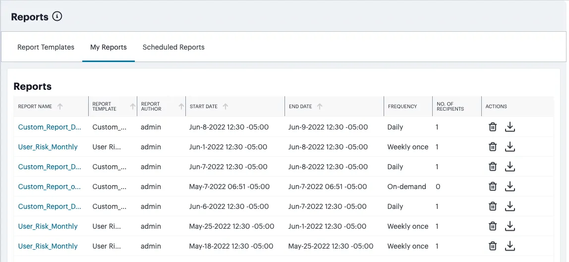Click the REPORT NAME column header
This screenshot has width=569, height=262.
click(x=35, y=107)
